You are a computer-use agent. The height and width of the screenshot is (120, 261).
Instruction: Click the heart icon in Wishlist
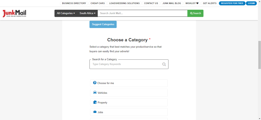(x=197, y=3)
